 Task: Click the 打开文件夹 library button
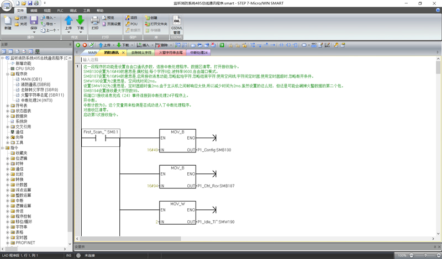[x=156, y=24]
